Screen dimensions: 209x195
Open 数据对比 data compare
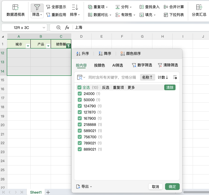point(99,15)
